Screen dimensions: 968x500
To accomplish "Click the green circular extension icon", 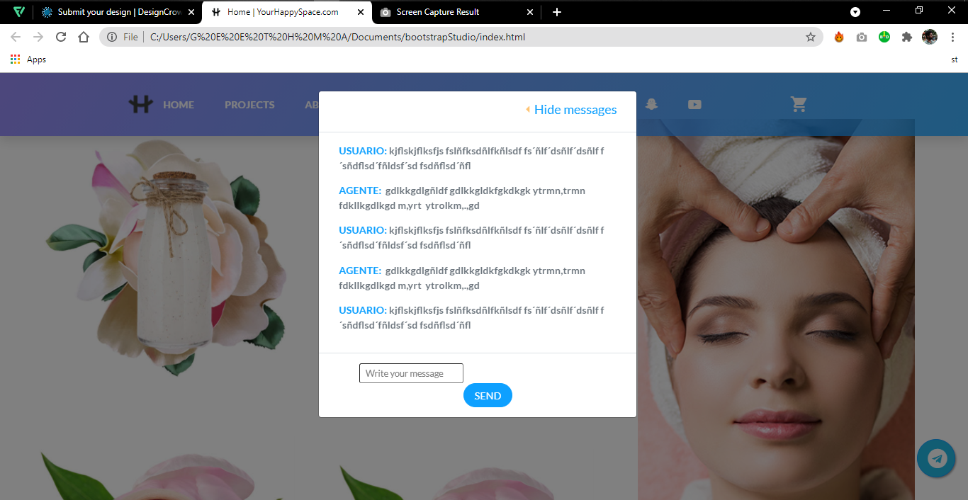I will (x=884, y=37).
